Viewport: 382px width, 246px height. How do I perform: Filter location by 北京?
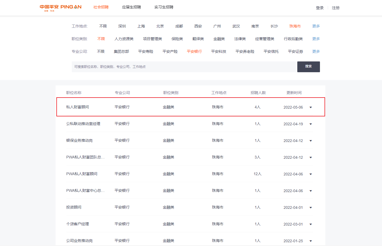click(x=160, y=26)
